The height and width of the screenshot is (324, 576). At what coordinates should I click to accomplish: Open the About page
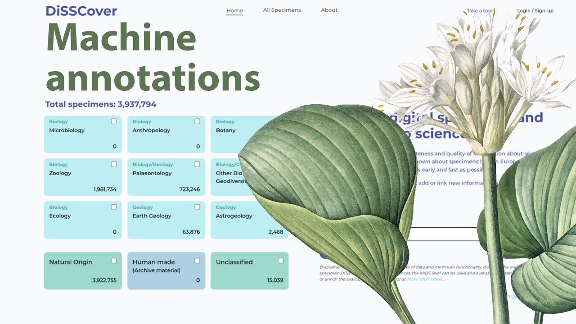329,10
